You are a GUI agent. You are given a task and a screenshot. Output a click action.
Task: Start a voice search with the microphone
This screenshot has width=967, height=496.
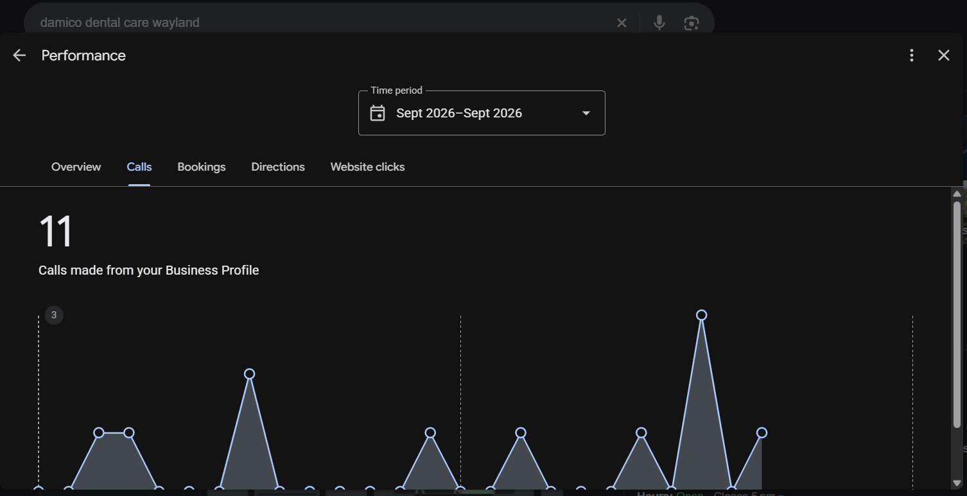[x=659, y=23]
